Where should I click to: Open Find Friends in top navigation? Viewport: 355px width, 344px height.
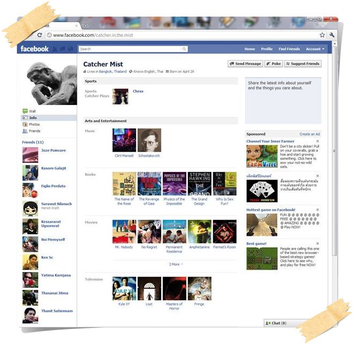pyautogui.click(x=289, y=49)
